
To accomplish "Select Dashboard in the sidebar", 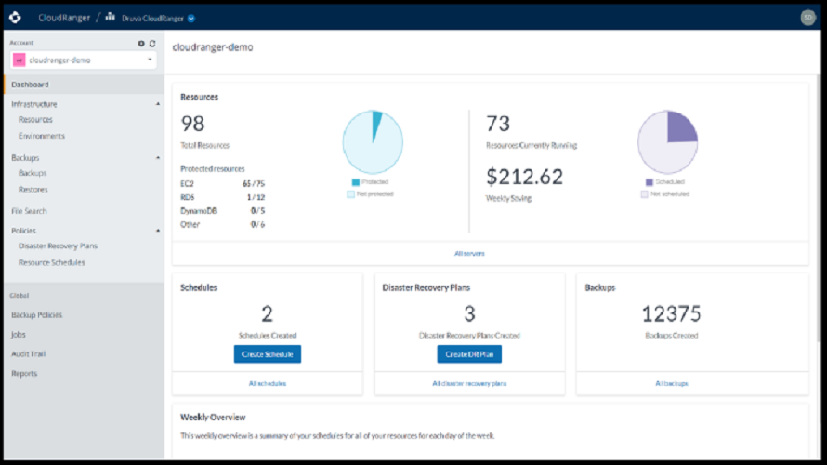I will (x=85, y=85).
